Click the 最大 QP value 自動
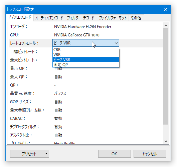 point(58,77)
